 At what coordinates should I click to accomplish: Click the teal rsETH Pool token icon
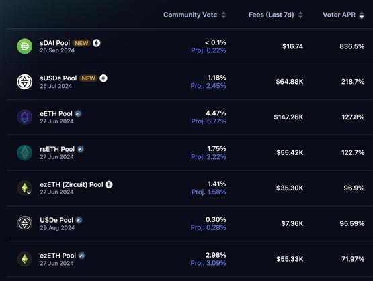coord(24,152)
